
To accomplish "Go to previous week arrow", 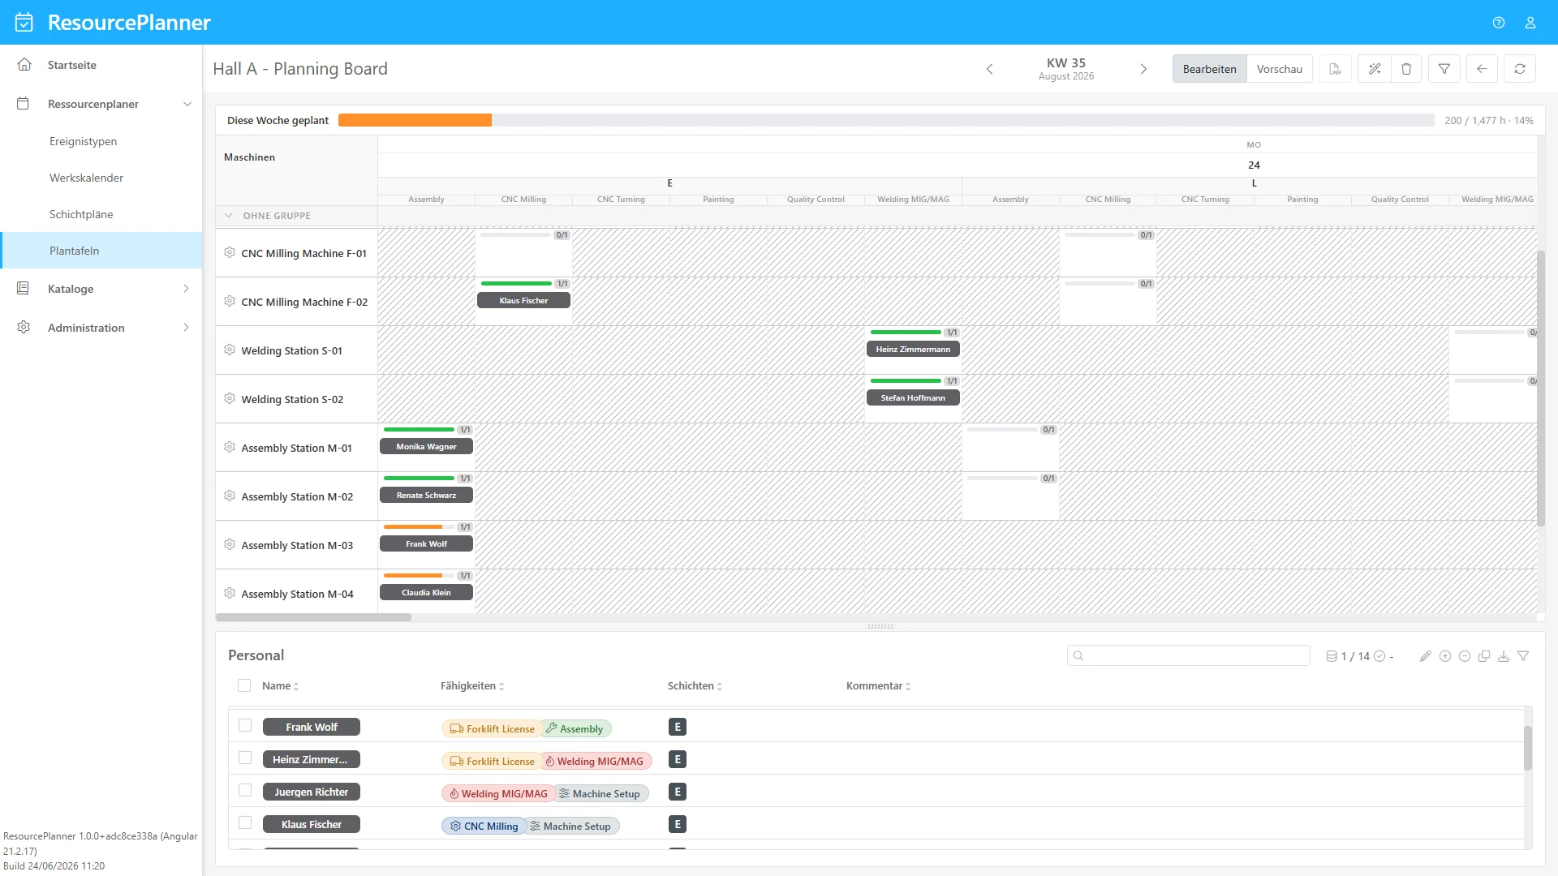I will tap(989, 69).
